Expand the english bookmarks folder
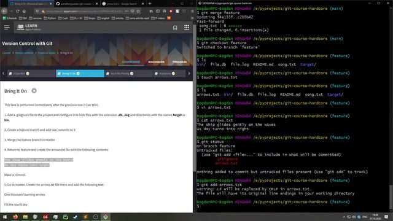Image resolution: width=393 pixels, height=221 pixels. [x=104, y=18]
